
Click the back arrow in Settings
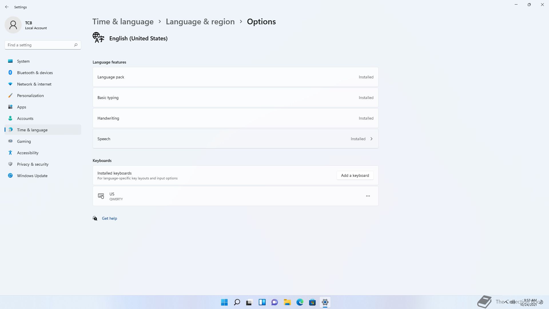tap(7, 7)
